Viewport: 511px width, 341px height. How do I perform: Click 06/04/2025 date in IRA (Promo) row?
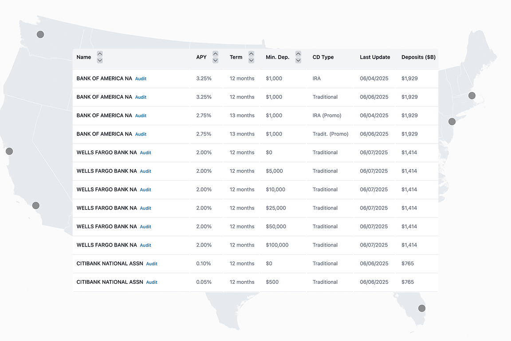[x=374, y=115]
